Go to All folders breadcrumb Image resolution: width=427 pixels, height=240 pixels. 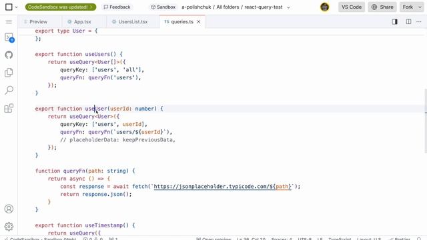tap(228, 7)
